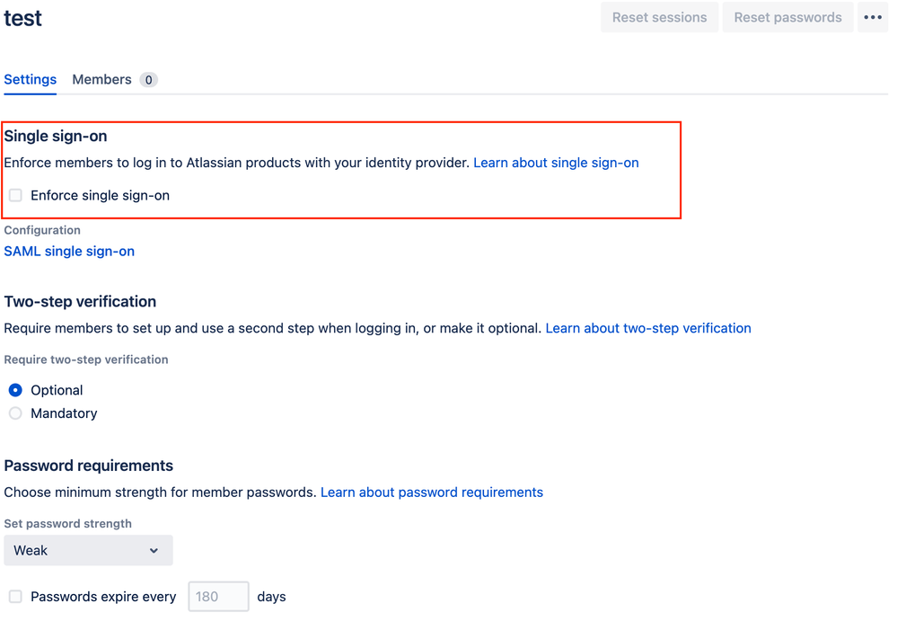
Task: Follow Learn about two-step verification link
Action: point(648,328)
